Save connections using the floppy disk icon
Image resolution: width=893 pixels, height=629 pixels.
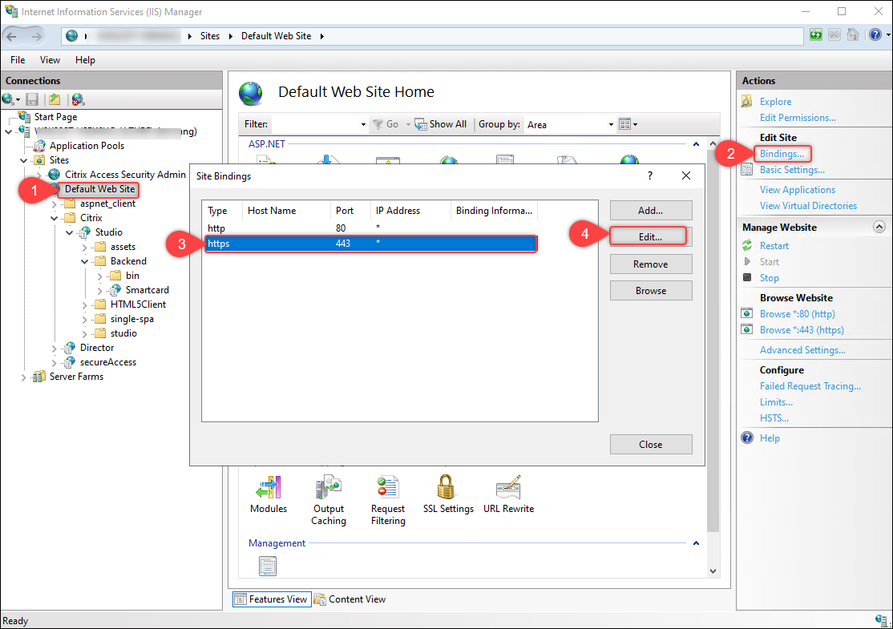click(x=31, y=99)
